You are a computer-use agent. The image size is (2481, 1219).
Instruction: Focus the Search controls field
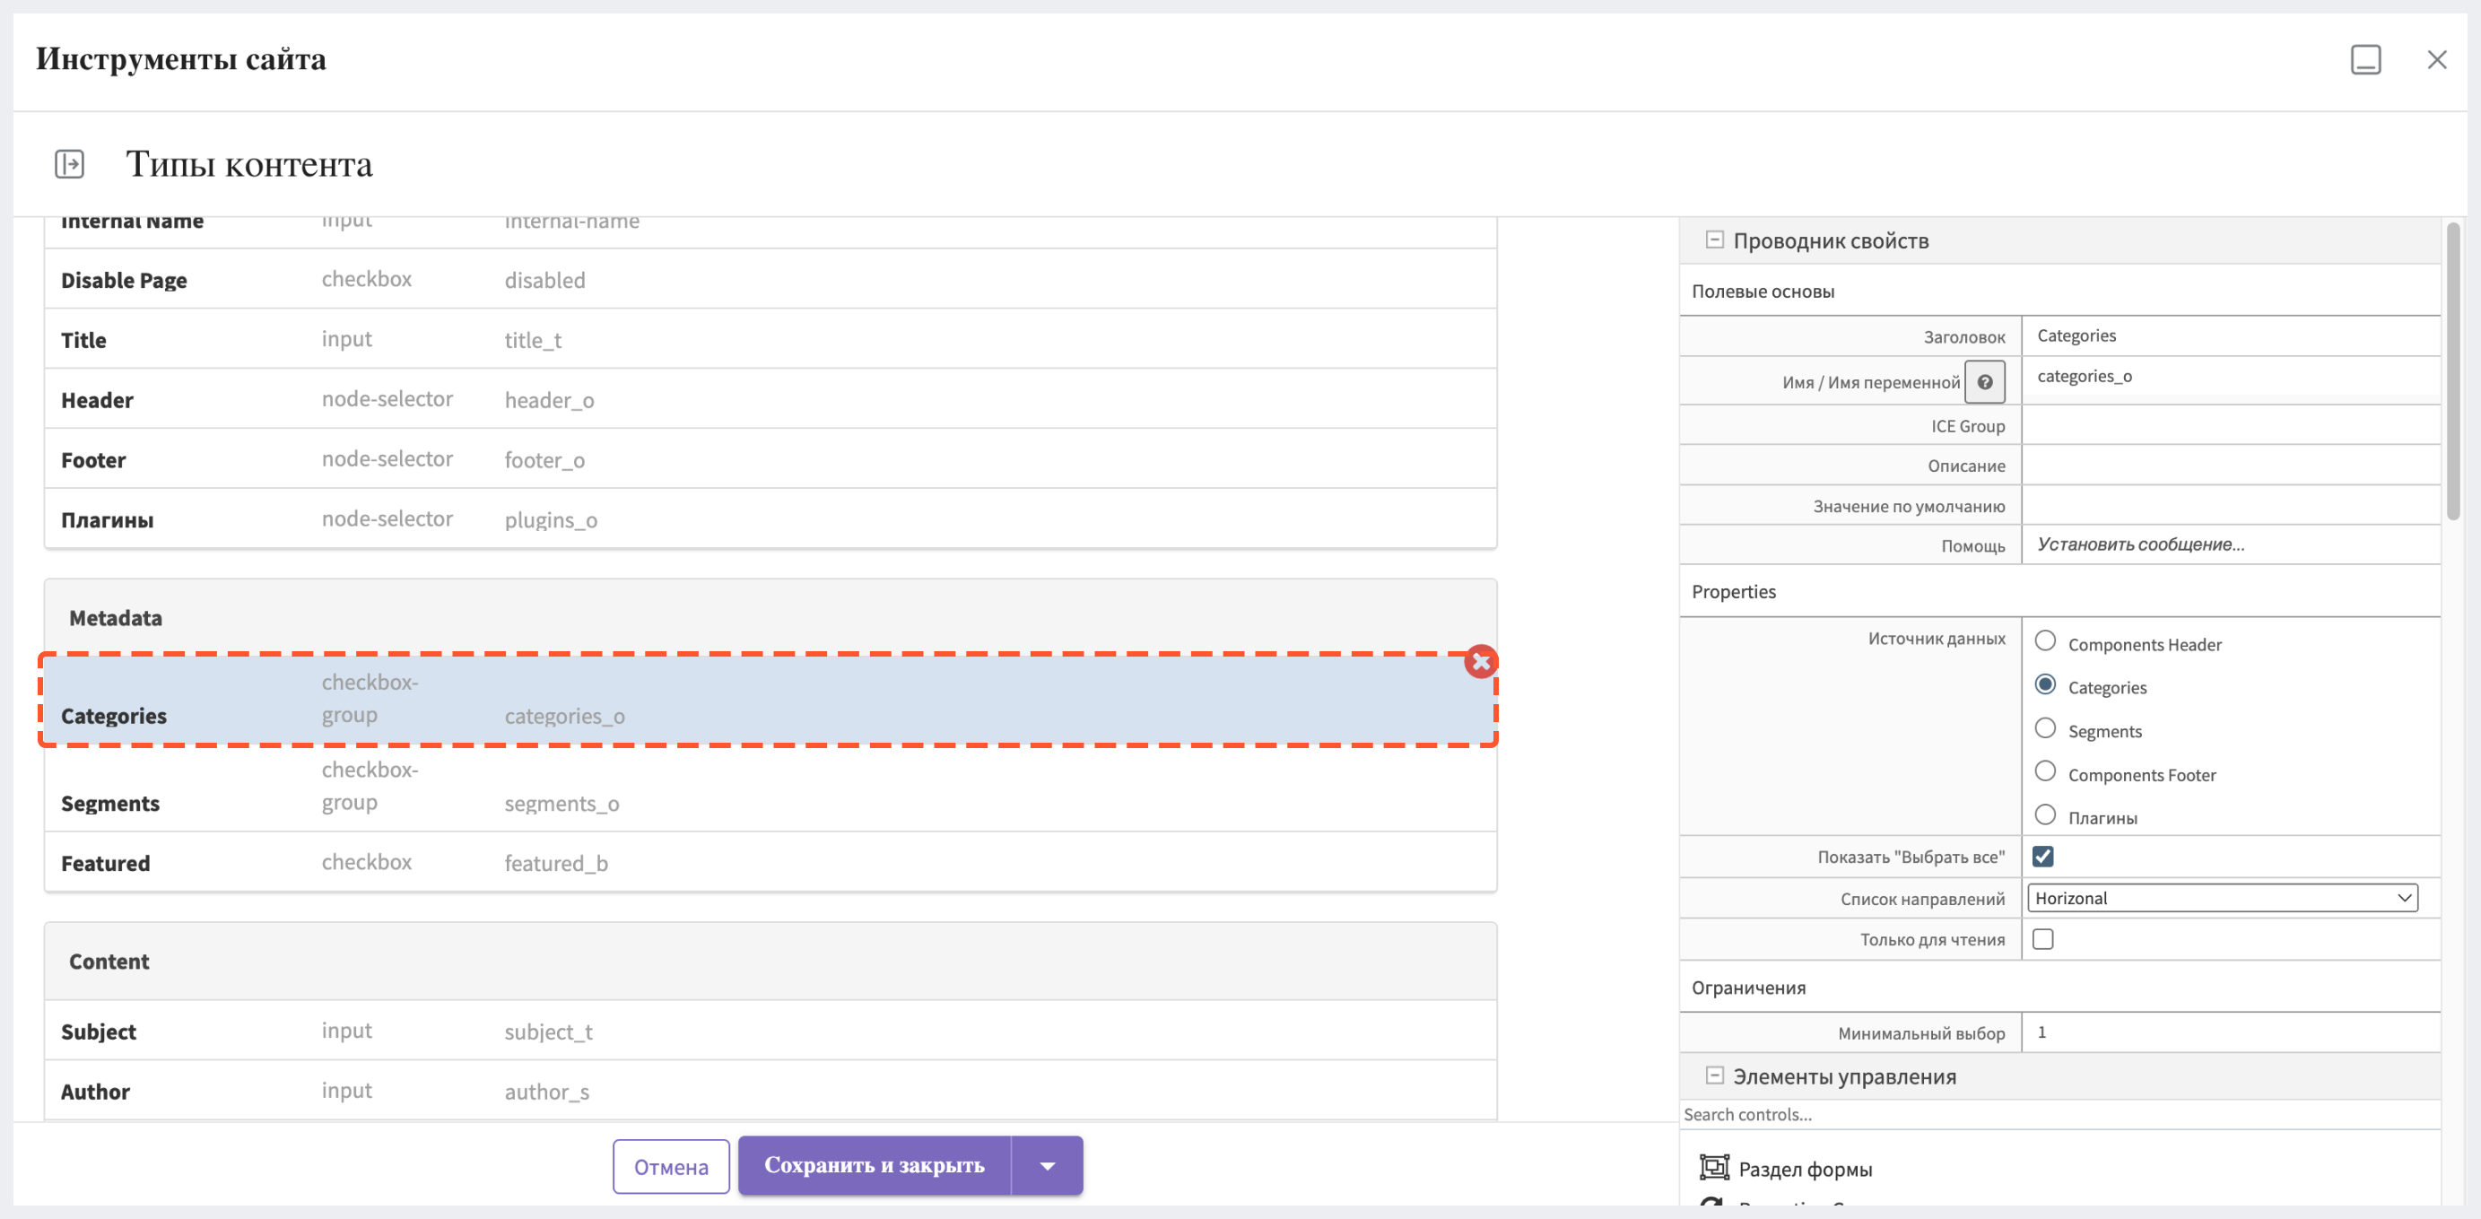(x=2059, y=1114)
